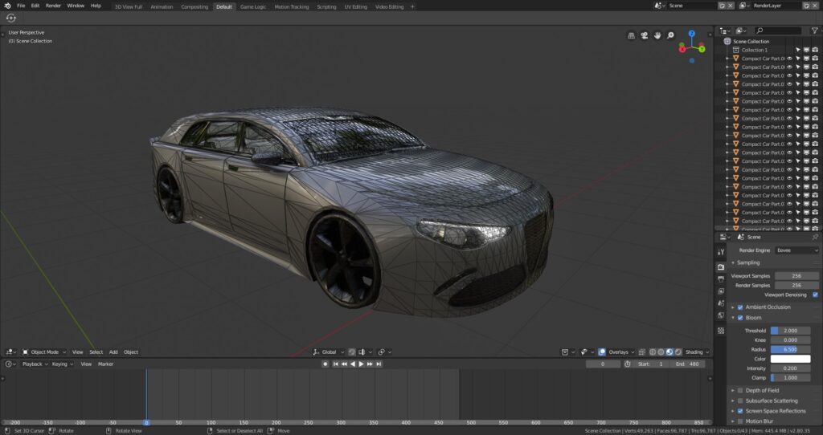The image size is (823, 435).
Task: Click the zoom view magnifier icon
Action: tap(670, 35)
